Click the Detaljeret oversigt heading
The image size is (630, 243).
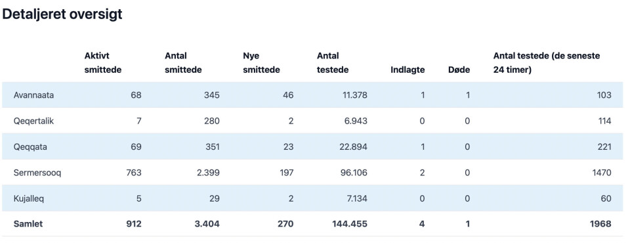click(x=62, y=14)
